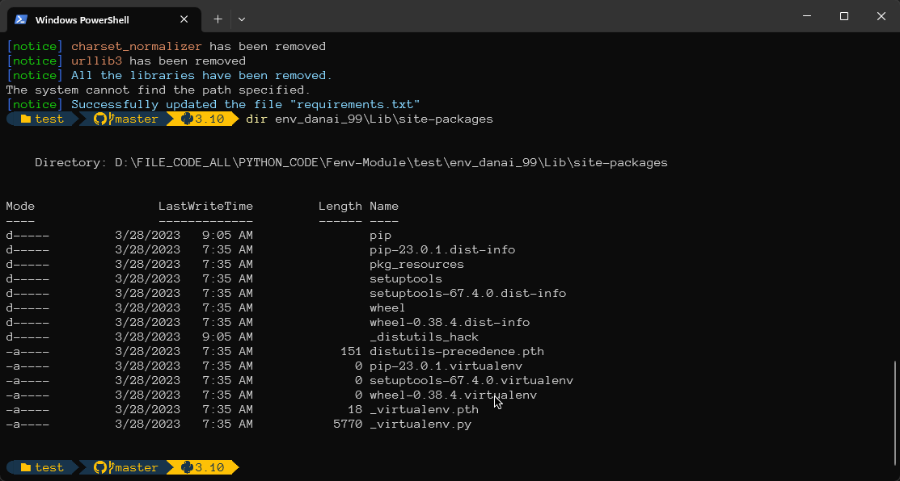Click folder icon beside the dir command prompt
The height and width of the screenshot is (481, 900).
point(26,119)
